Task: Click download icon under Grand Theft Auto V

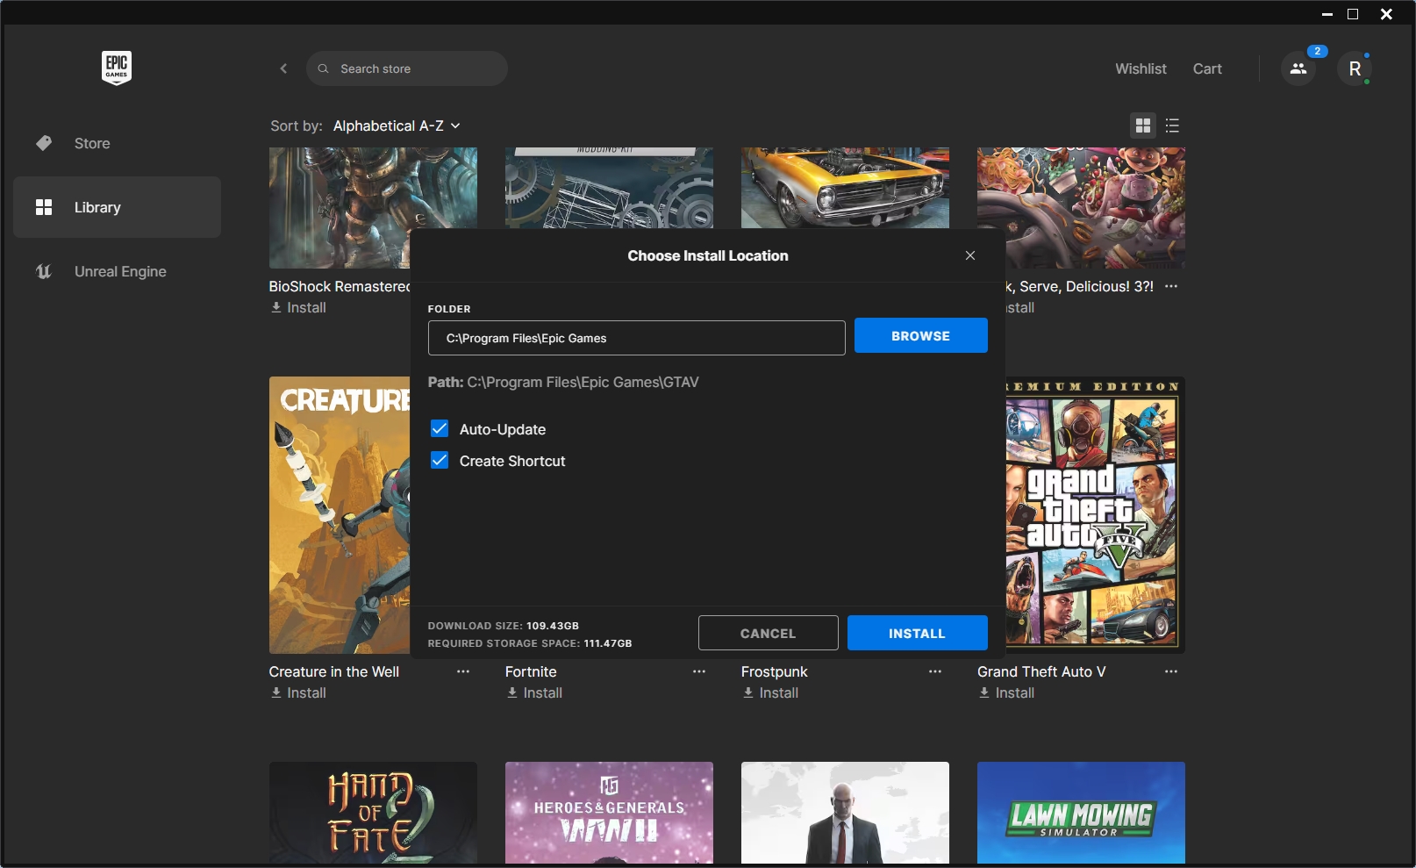Action: tap(984, 692)
